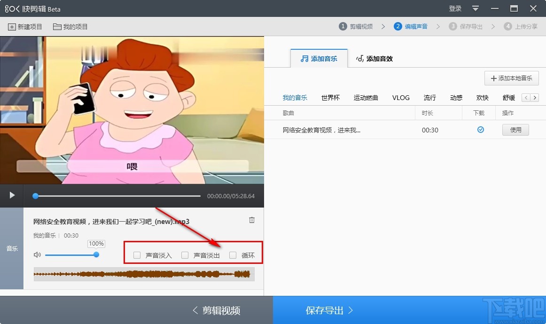Click the 00:30 duration in song list

coord(430,130)
